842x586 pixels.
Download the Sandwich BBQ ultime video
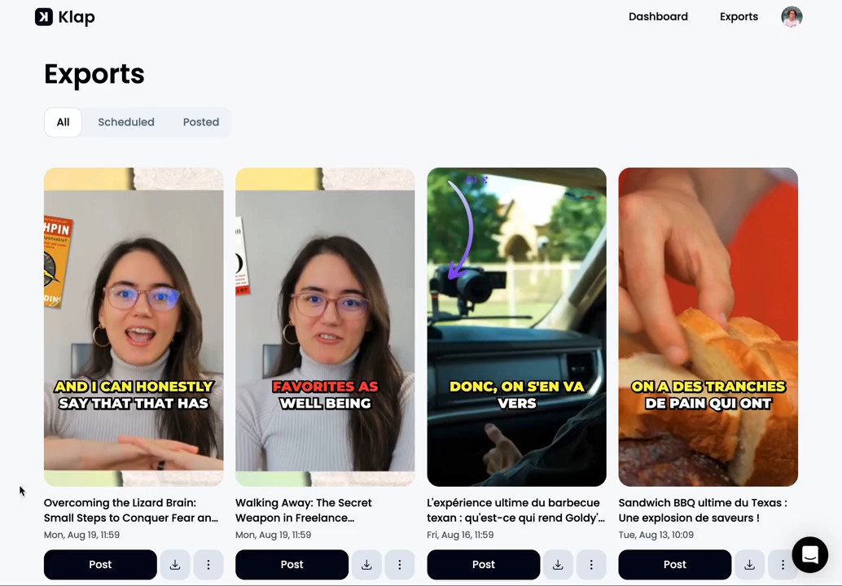750,565
